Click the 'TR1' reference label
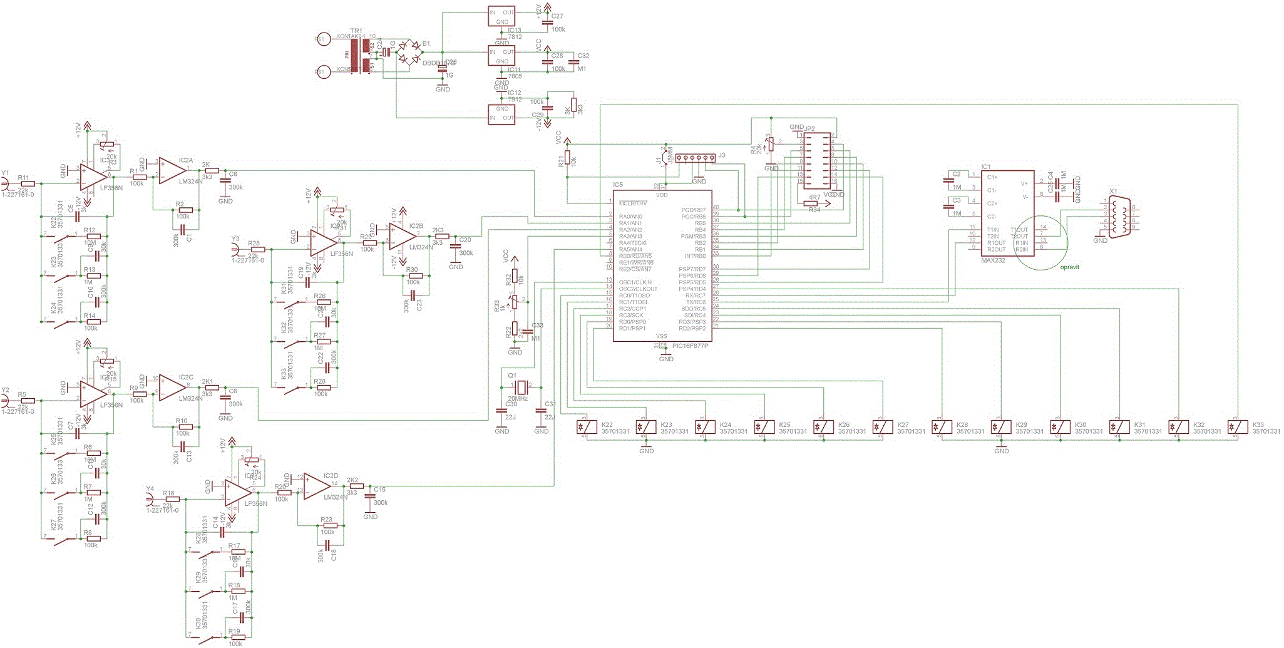The image size is (1284, 648). click(356, 31)
